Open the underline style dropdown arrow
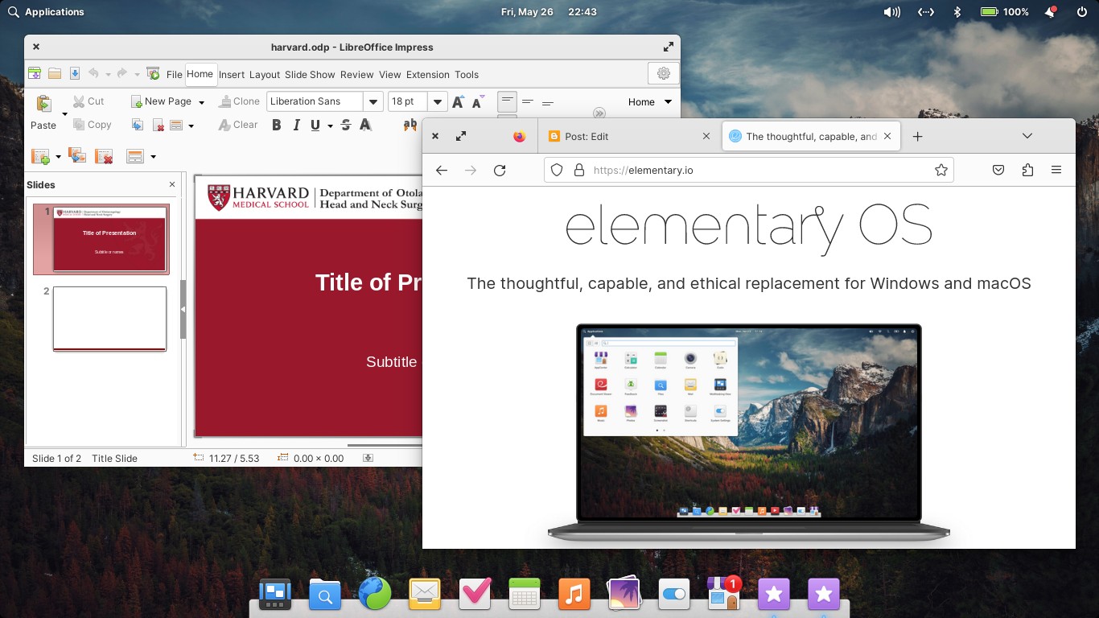Image resolution: width=1099 pixels, height=618 pixels. [330, 126]
